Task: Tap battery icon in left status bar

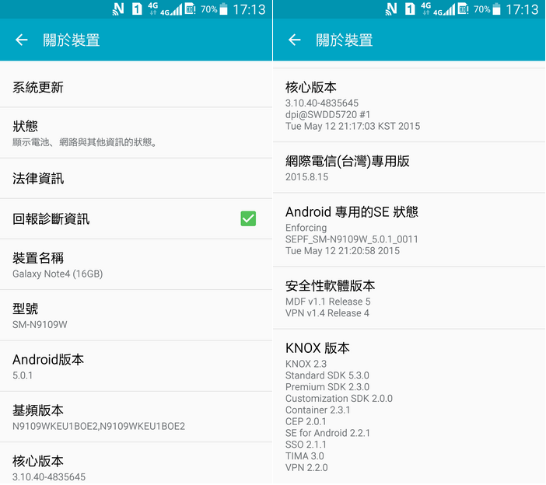Action: [x=223, y=9]
